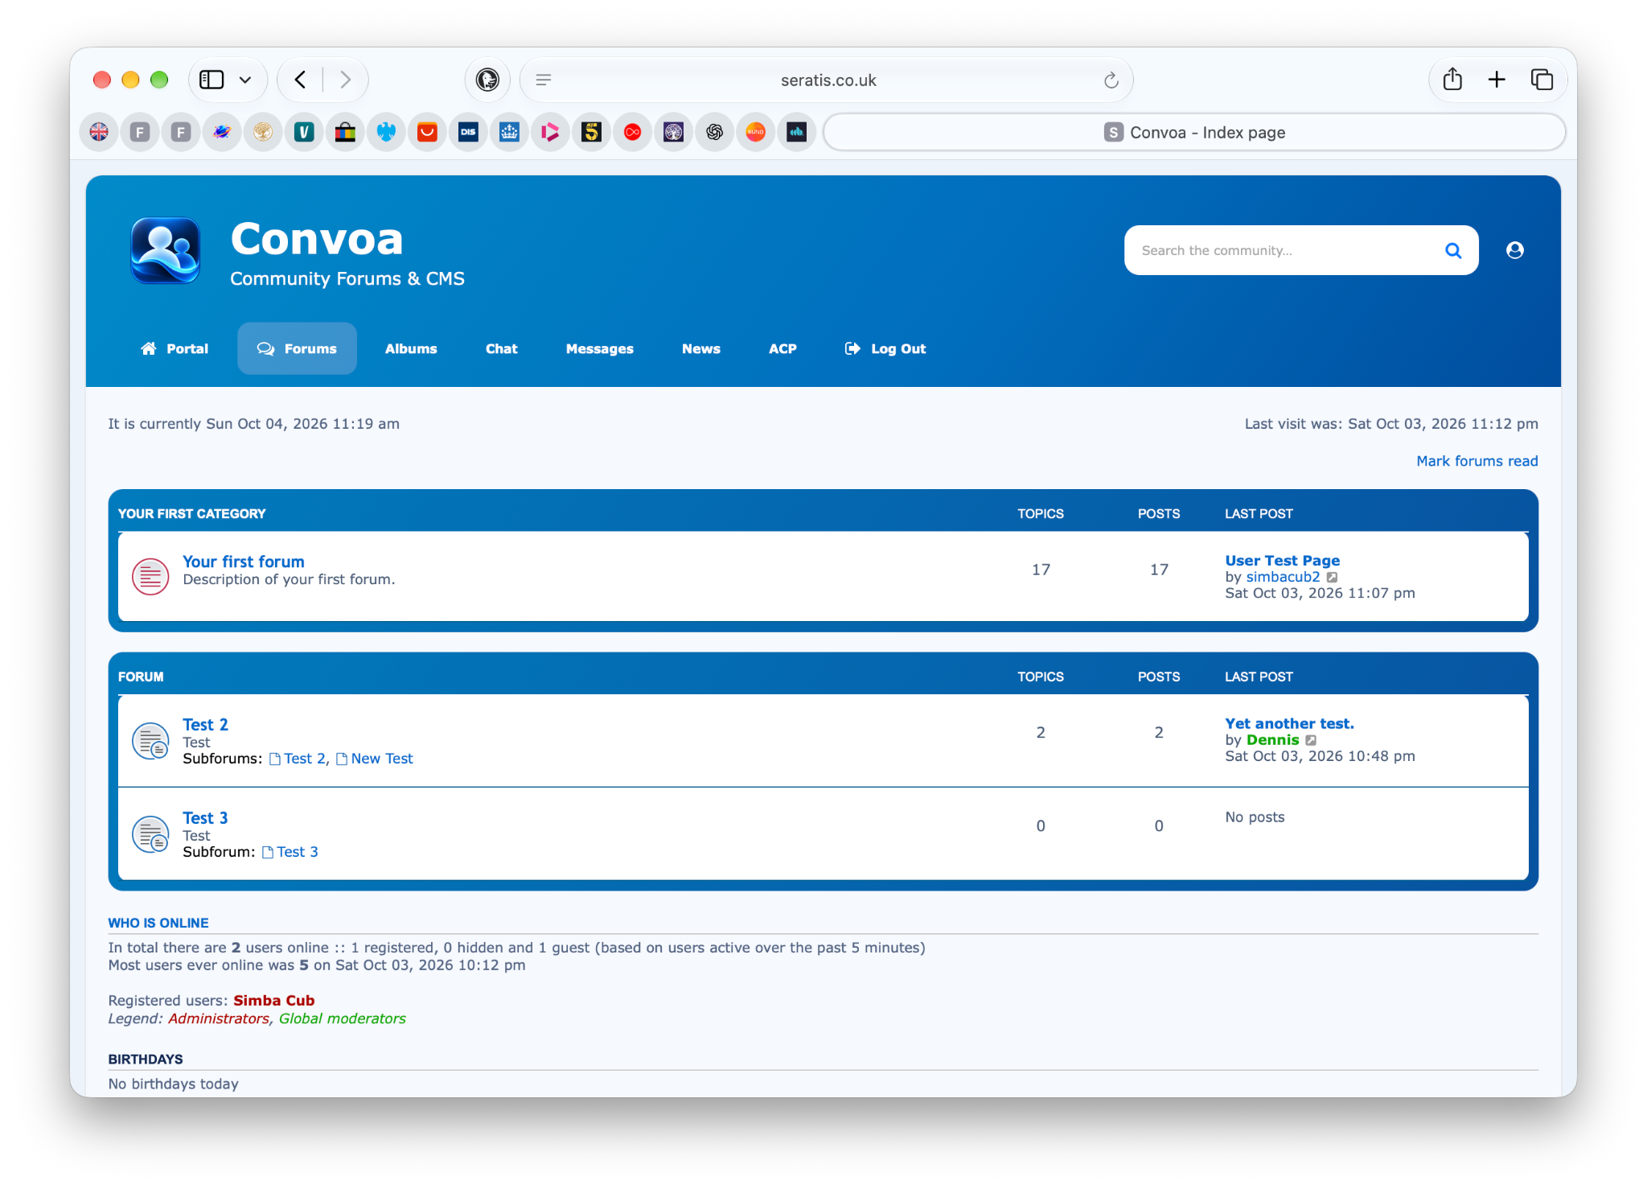Open 'Yet another test.' topic link
The height and width of the screenshot is (1189, 1647).
click(x=1289, y=723)
